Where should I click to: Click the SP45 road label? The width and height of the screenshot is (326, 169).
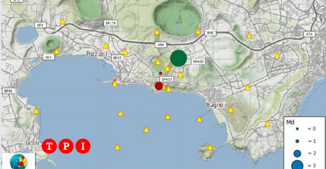coord(9,91)
